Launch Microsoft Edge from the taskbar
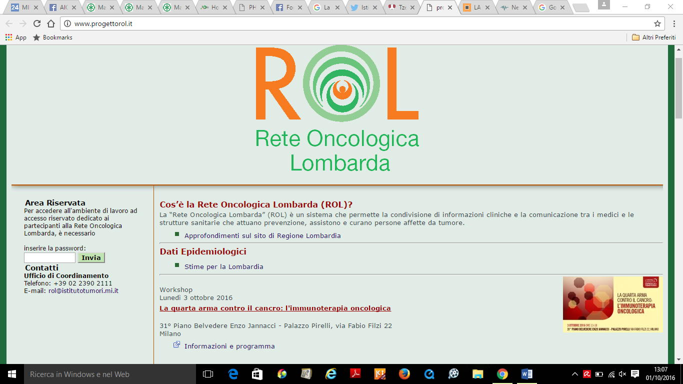 pos(233,374)
